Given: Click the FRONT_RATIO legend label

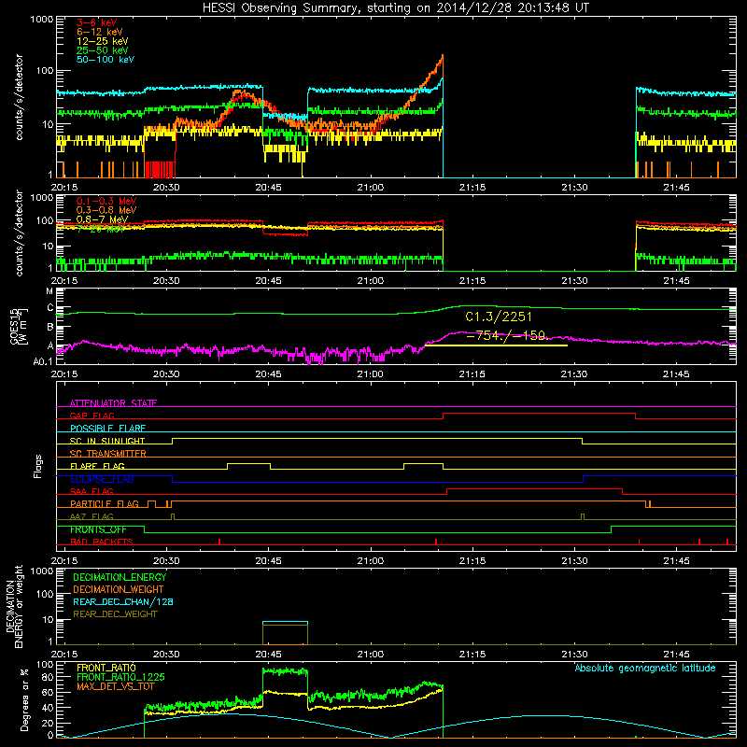Looking at the screenshot, I should (106, 668).
